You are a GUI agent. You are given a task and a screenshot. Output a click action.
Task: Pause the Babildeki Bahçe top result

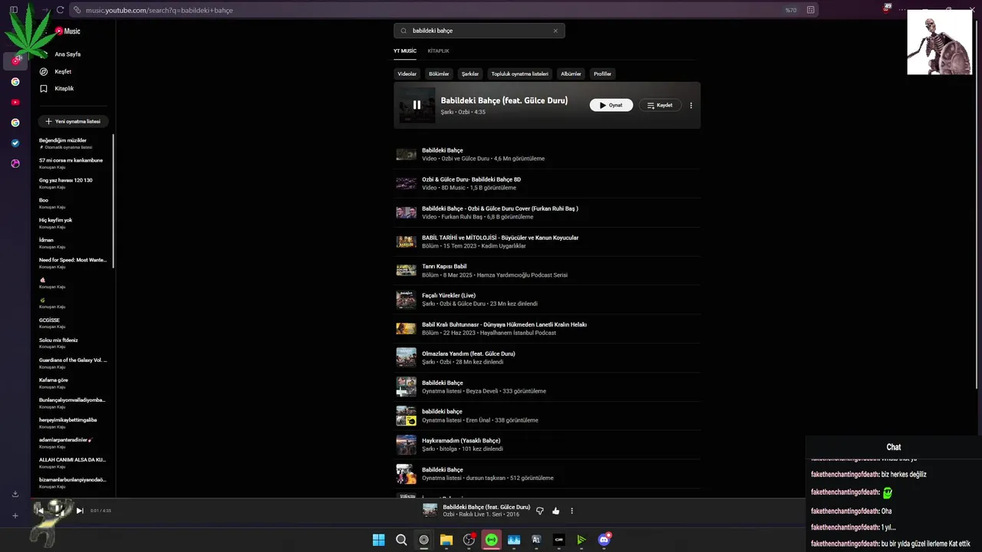click(417, 105)
